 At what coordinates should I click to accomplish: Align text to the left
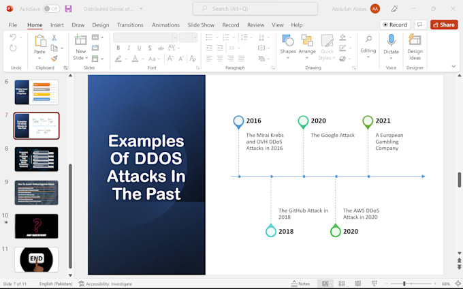[x=209, y=59]
